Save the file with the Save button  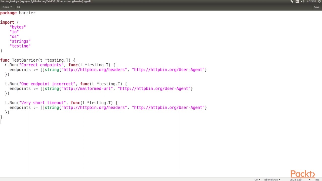317,7
